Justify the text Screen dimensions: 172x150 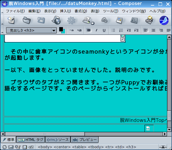(168, 30)
